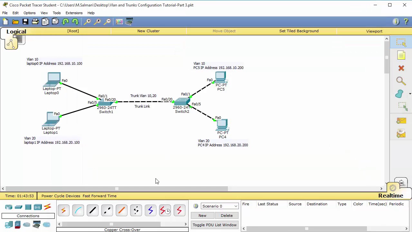Image resolution: width=412 pixels, height=232 pixels.
Task: Click Set Tiled Background
Action: (299, 31)
